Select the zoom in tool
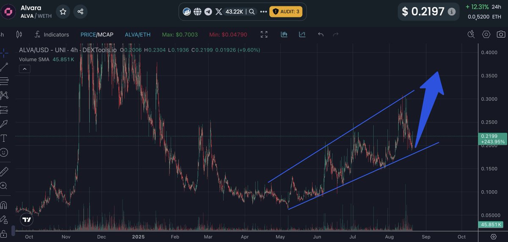The height and width of the screenshot is (242, 508). (4, 186)
